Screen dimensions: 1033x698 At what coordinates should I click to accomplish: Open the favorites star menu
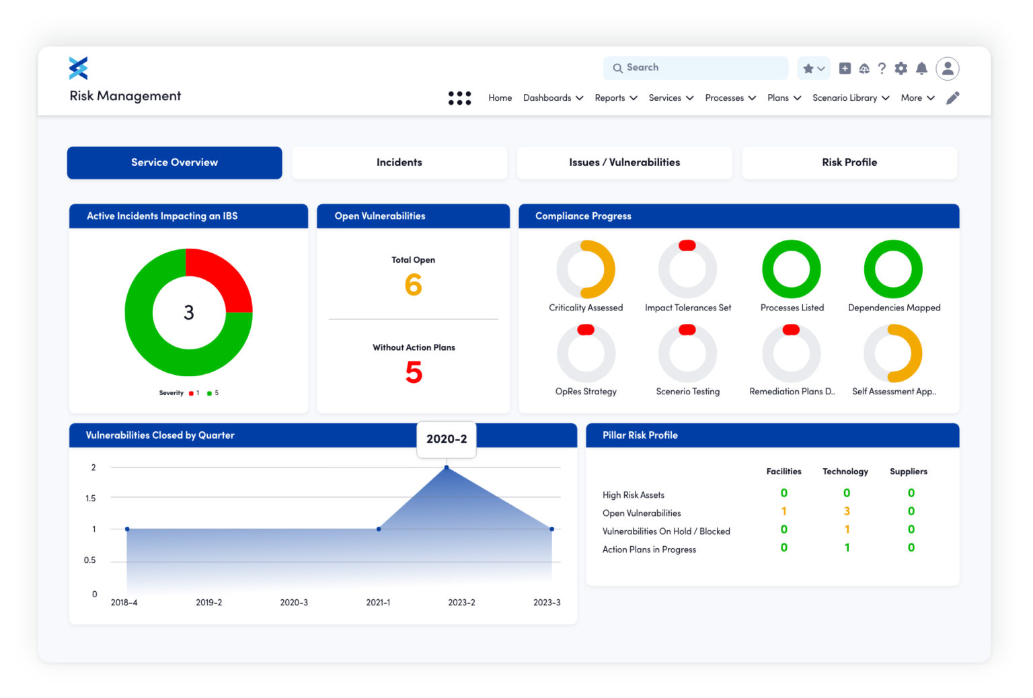[x=813, y=68]
